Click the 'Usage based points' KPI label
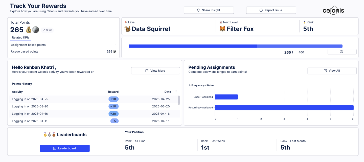Screen dimensions: 364x162 tap(25, 52)
